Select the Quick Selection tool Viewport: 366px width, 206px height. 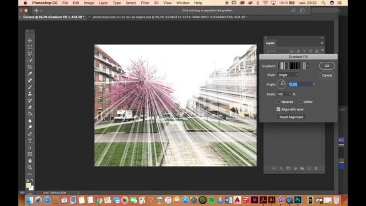(x=30, y=61)
